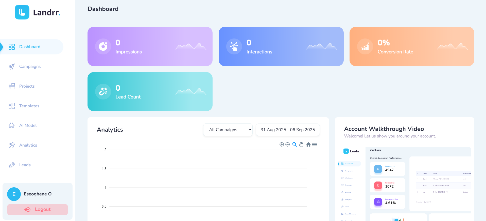Play the Account Walkthrough Video thumbnail

(405, 184)
